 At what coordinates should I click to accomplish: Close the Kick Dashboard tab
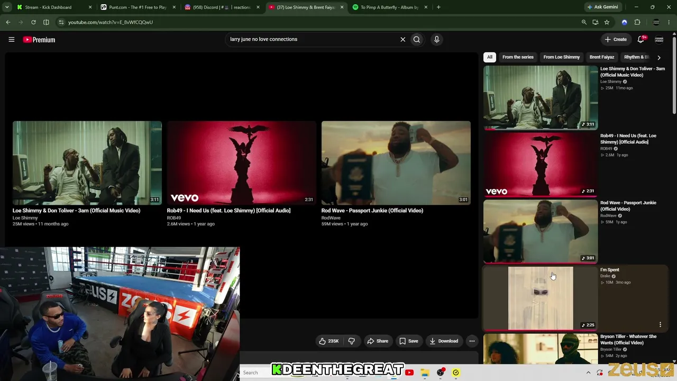[90, 7]
